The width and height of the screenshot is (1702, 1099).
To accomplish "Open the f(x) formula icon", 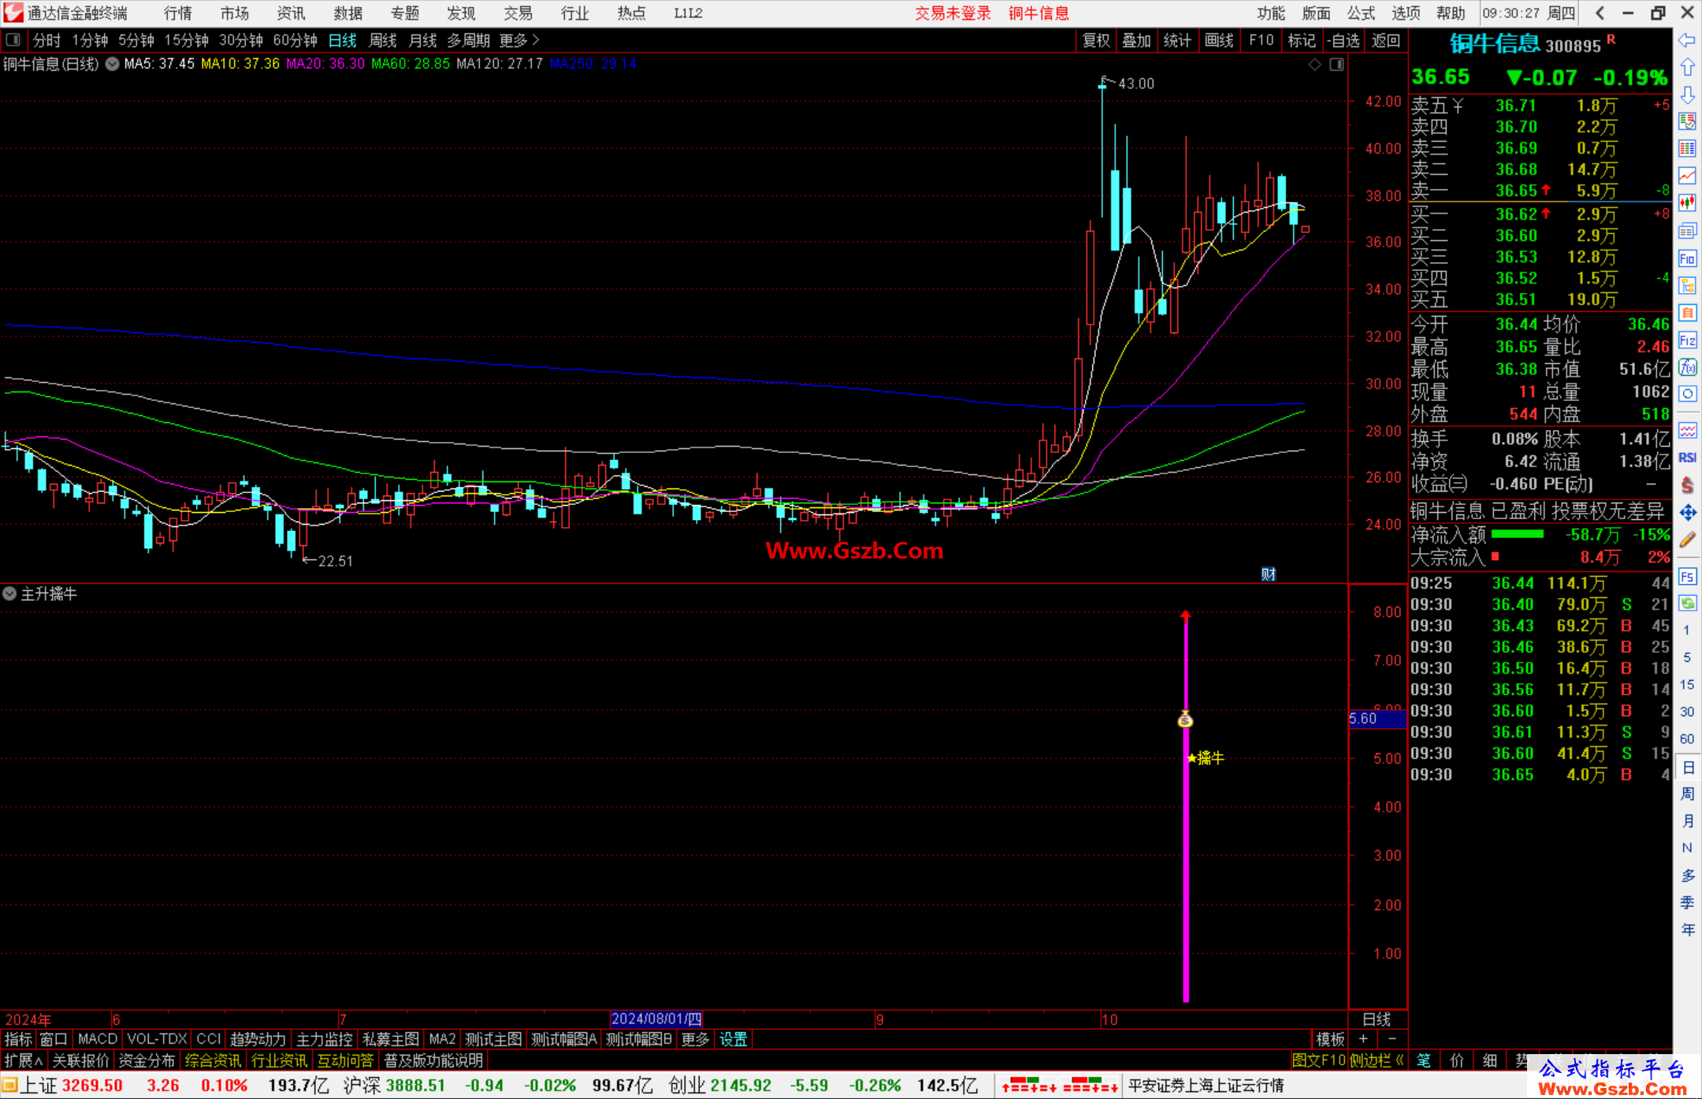I will pos(1687,367).
